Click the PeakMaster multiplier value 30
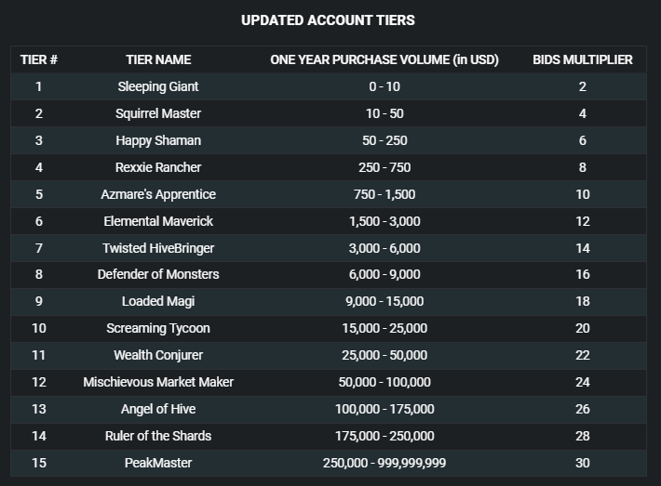This screenshot has height=486, width=661. [x=583, y=463]
